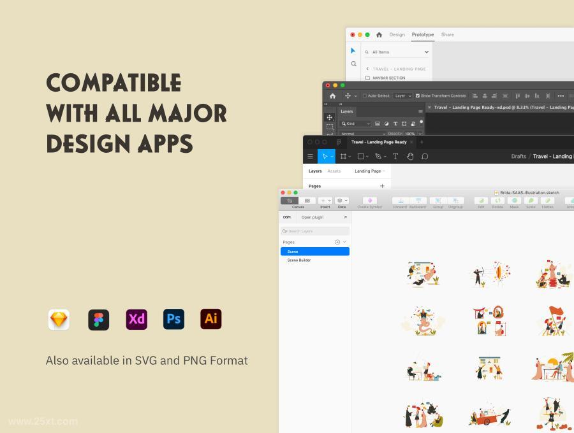Switch Sketch to grid components view
Screen dimensions: 574x433
[x=307, y=201]
